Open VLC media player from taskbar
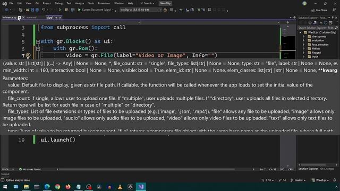This screenshot has width=340, height=191. click(120, 187)
